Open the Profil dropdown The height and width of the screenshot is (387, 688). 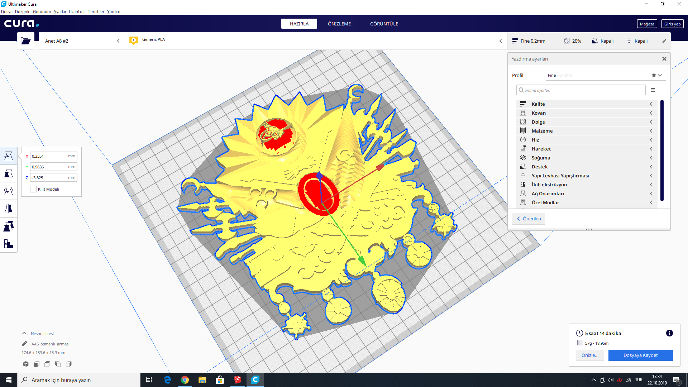(x=606, y=75)
